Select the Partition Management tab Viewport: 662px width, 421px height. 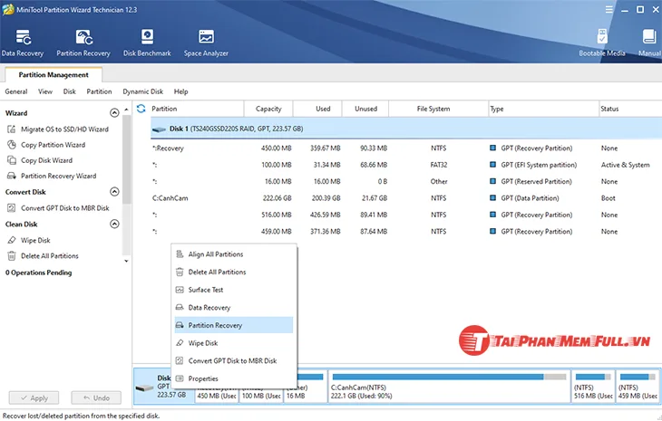pyautogui.click(x=54, y=74)
